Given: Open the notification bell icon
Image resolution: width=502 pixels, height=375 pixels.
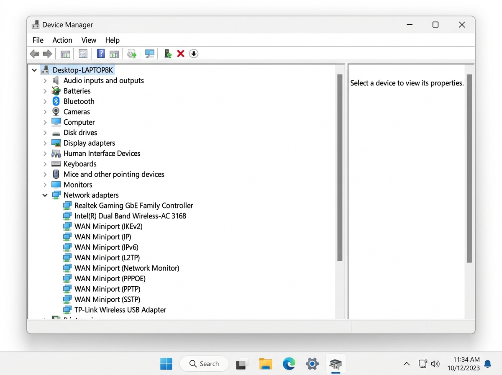Looking at the screenshot, I should pos(487,364).
